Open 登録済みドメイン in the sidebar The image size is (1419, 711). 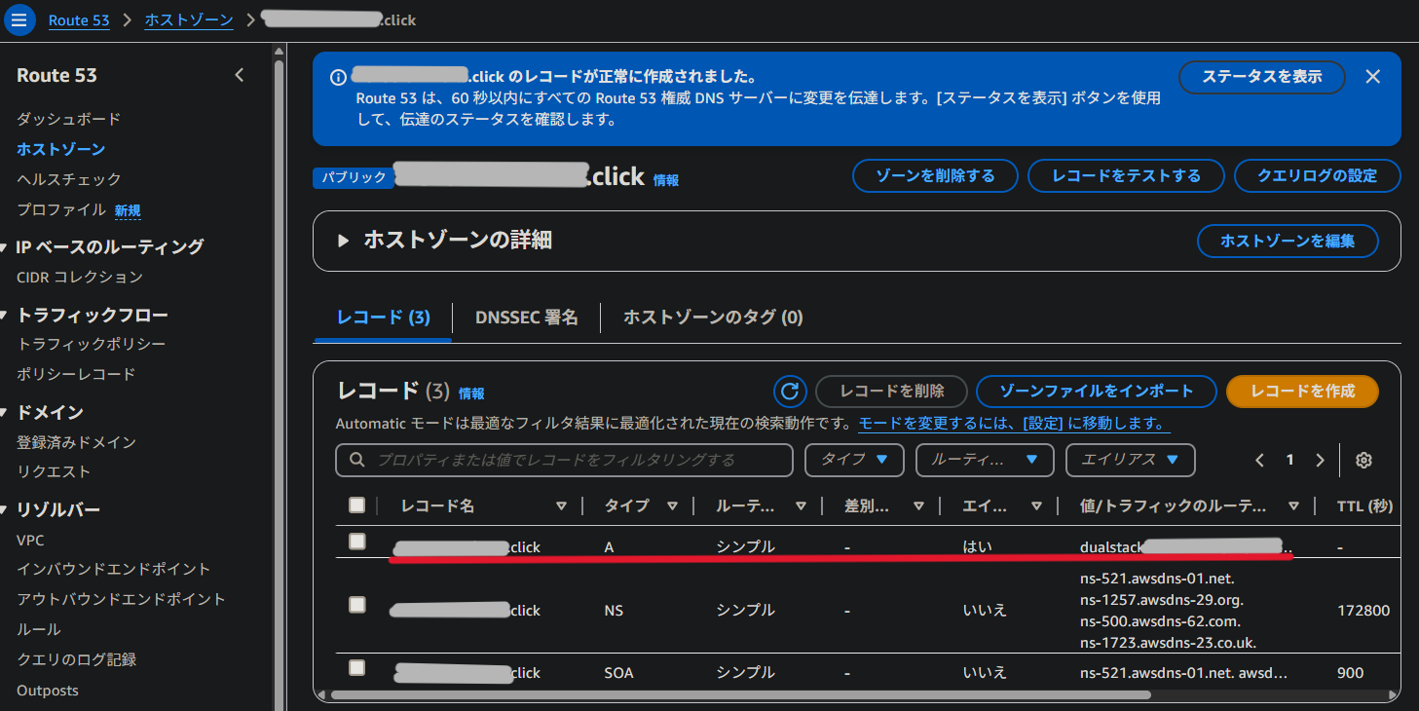[76, 442]
